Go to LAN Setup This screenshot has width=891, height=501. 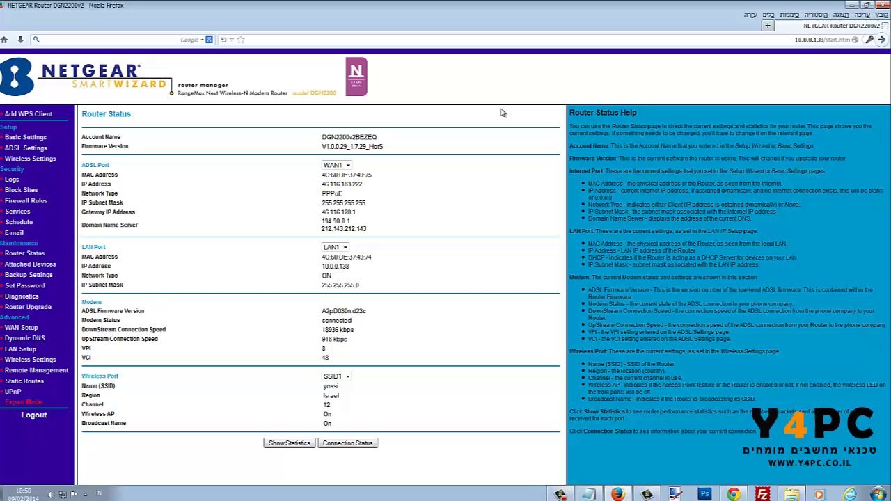pyautogui.click(x=20, y=349)
